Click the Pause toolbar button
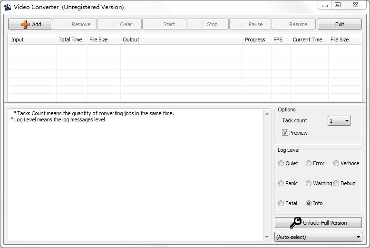 tap(250, 24)
